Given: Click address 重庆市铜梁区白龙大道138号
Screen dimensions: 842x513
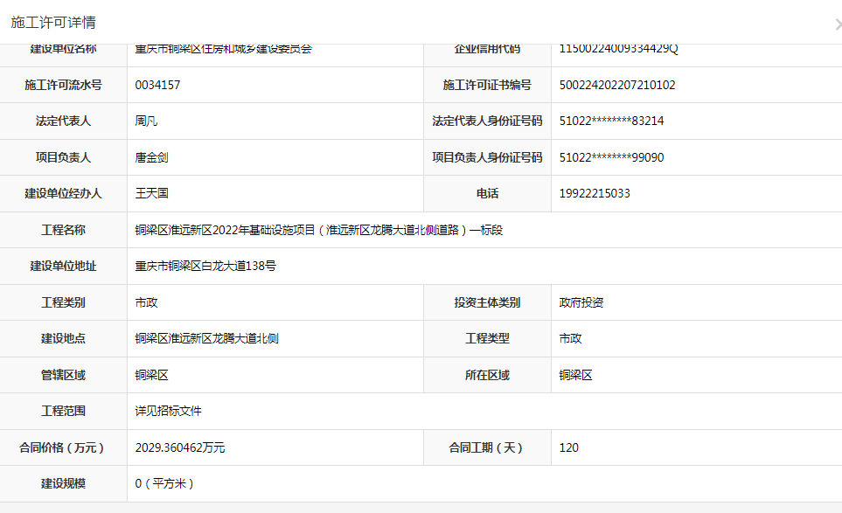Looking at the screenshot, I should tap(205, 266).
